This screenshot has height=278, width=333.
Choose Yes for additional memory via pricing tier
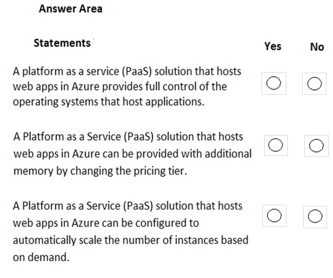pos(276,145)
